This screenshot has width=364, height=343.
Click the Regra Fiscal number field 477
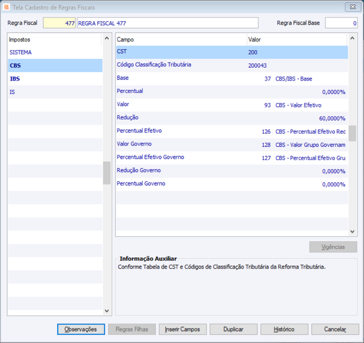[x=59, y=23]
